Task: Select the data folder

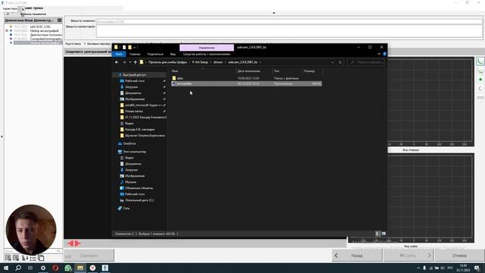Action: (246, 78)
